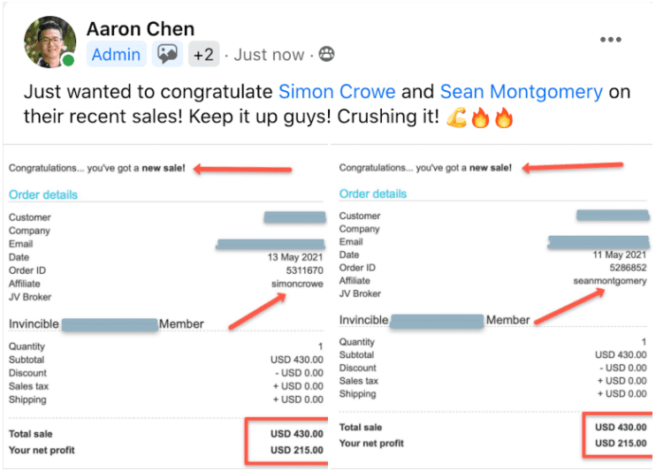Screen dimensions: 656x471
Task: Click Order details heading in right image
Action: tap(373, 194)
